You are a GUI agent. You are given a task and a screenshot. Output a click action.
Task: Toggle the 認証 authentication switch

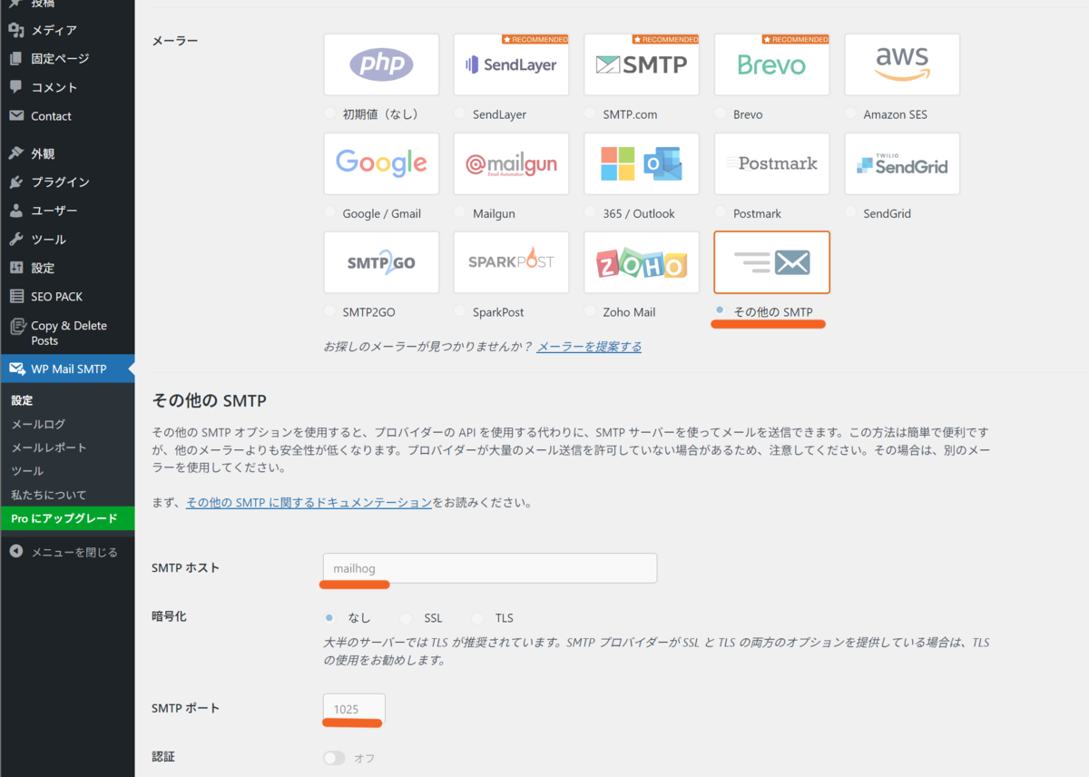334,758
